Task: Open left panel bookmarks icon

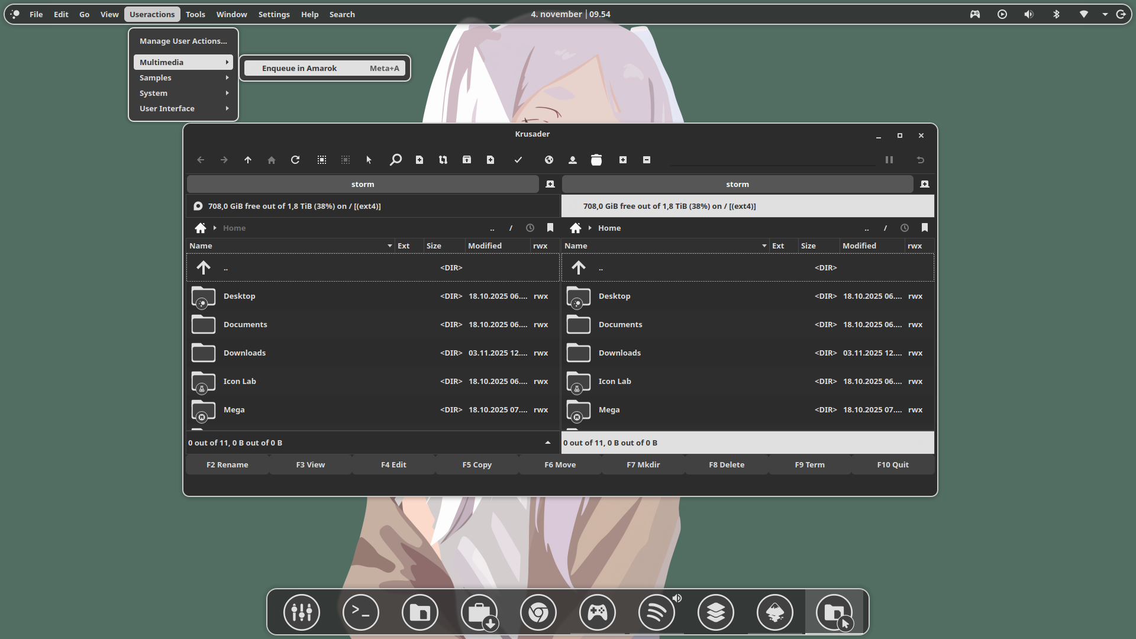Action: pos(550,228)
